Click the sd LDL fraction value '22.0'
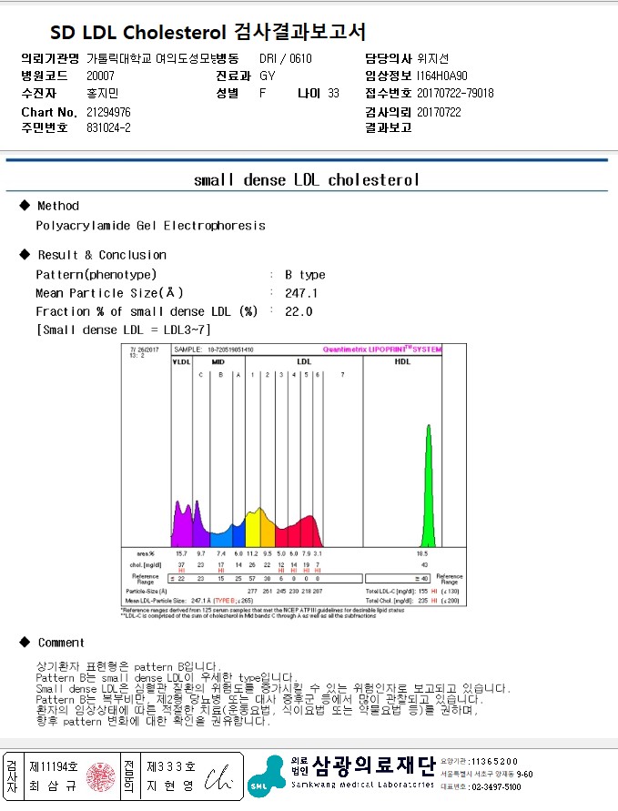 click(299, 311)
